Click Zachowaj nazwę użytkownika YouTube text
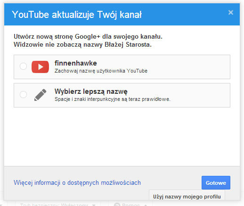Viewport: 244px width, 206px height. (x=101, y=71)
